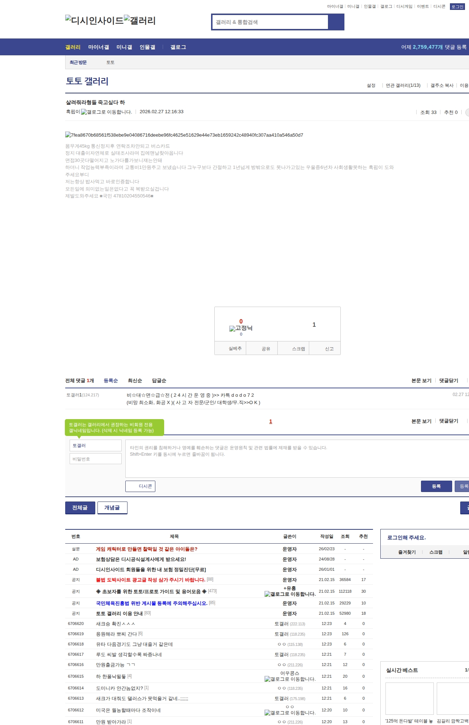Click the blue search button beside the search box
Screen dimensions: 469x725
click(336, 22)
